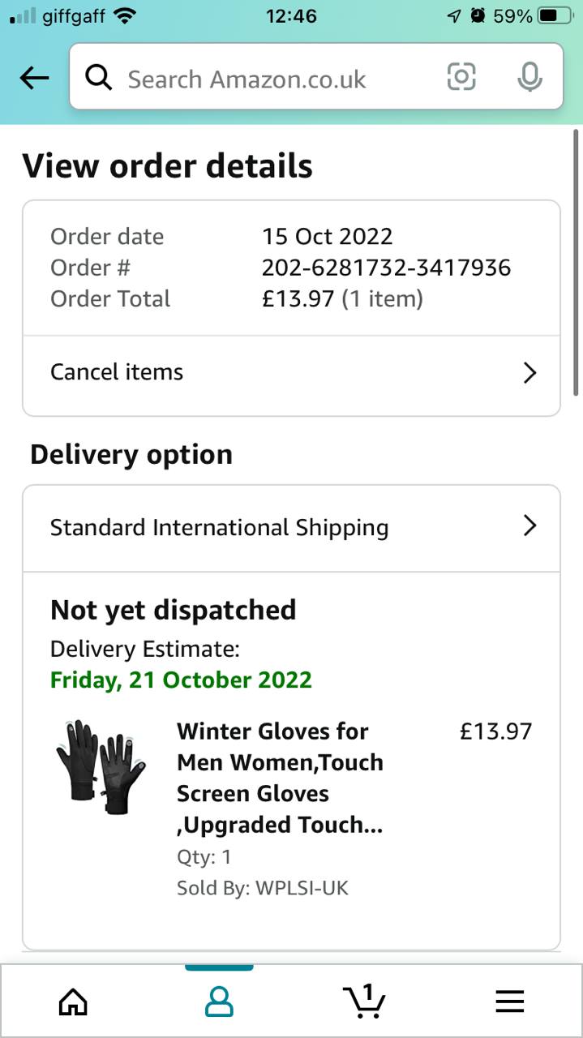Image resolution: width=583 pixels, height=1038 pixels.
Task: Tap Sold By WPLSI-UK seller text
Action: 262,888
